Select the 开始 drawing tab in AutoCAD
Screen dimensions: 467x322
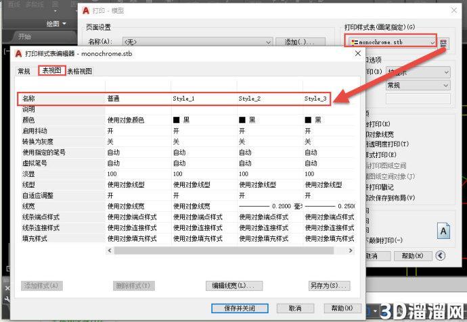pos(24,36)
